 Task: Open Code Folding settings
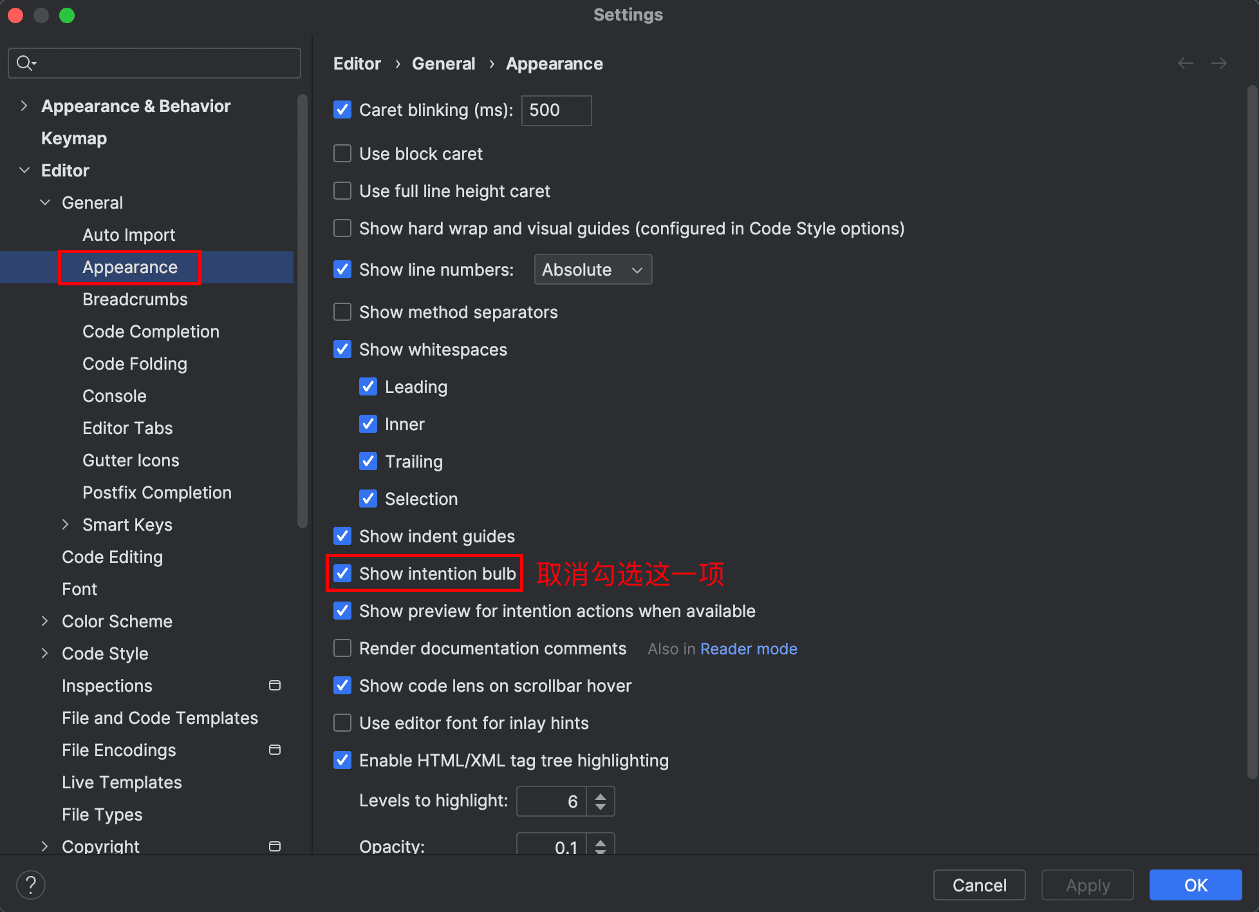[x=135, y=363]
